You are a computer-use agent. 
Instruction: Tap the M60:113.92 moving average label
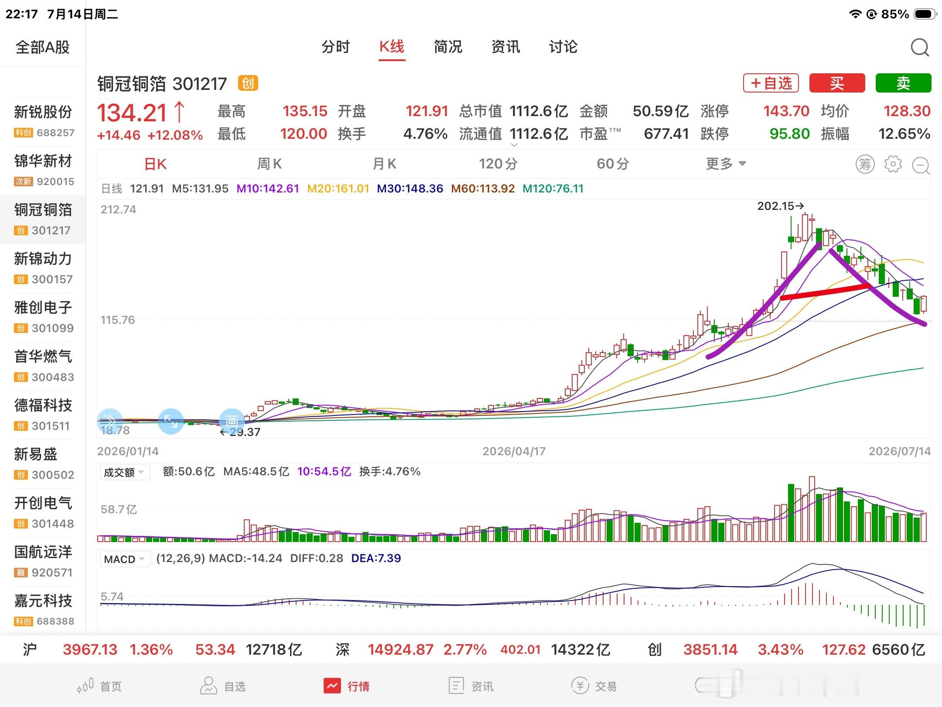click(483, 189)
